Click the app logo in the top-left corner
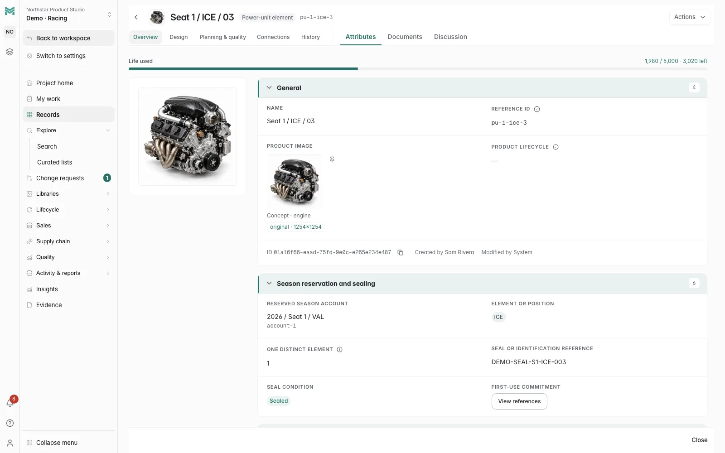Image resolution: width=725 pixels, height=453 pixels. pyautogui.click(x=10, y=11)
